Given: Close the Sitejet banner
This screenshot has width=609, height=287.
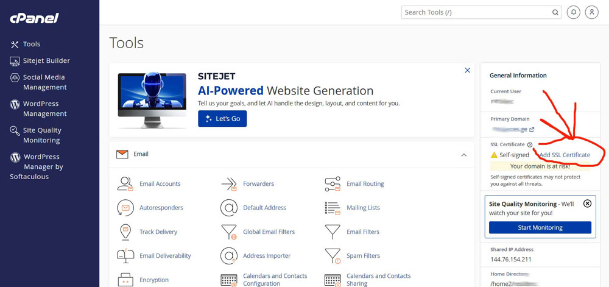Looking at the screenshot, I should (467, 70).
